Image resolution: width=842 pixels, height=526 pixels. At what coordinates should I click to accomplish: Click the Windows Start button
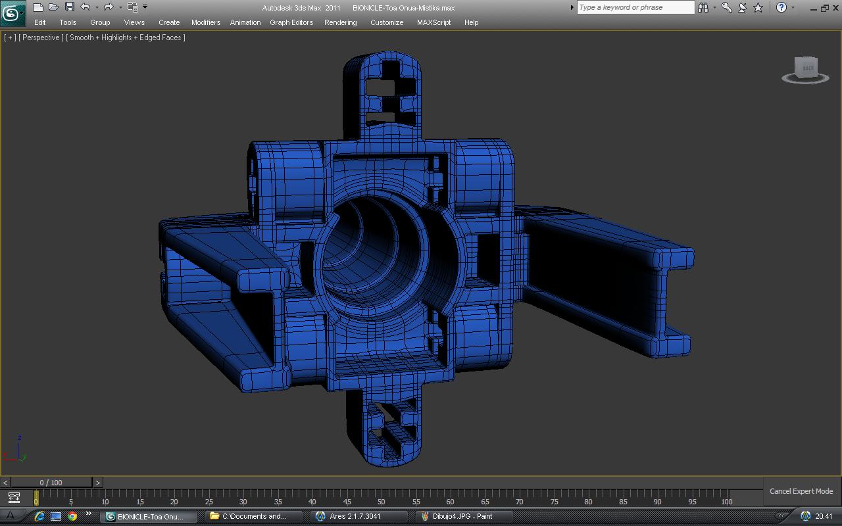[11, 516]
